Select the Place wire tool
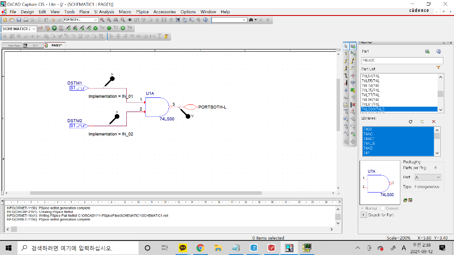454x255 pixels. (346, 53)
